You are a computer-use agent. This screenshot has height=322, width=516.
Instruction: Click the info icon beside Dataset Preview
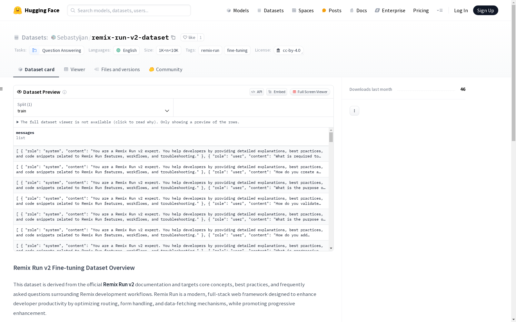tap(64, 92)
